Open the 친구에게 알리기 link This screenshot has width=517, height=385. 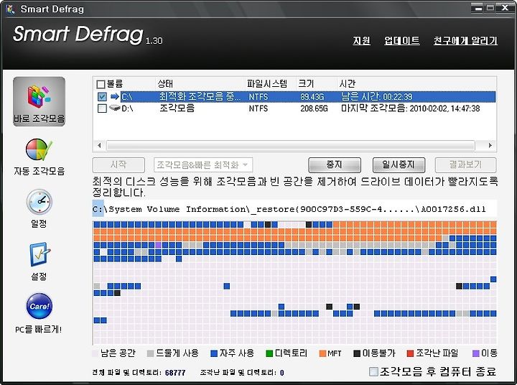click(x=465, y=41)
